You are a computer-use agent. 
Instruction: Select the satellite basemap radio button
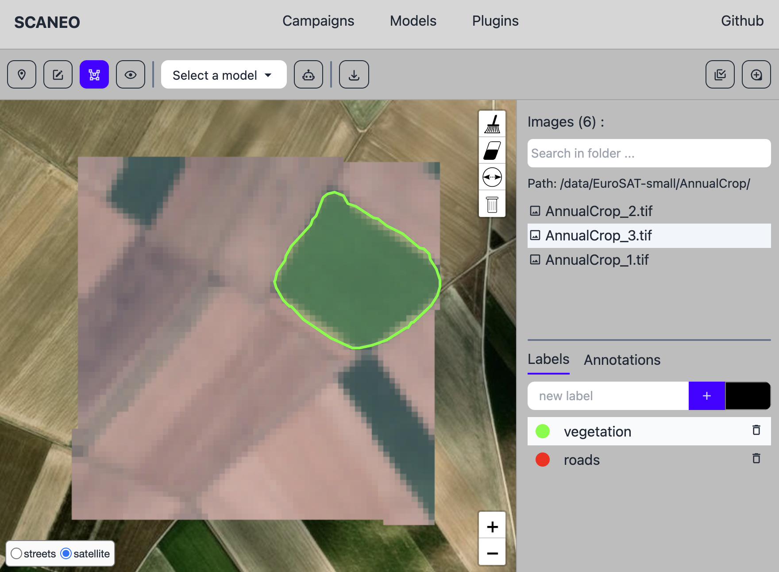point(66,553)
